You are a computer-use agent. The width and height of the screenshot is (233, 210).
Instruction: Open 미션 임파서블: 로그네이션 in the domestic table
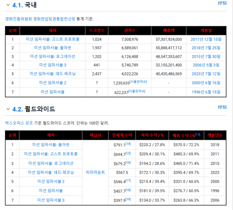[53, 56]
